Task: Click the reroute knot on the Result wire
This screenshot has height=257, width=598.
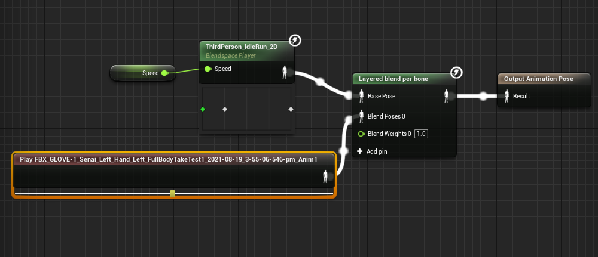Action: pyautogui.click(x=483, y=96)
